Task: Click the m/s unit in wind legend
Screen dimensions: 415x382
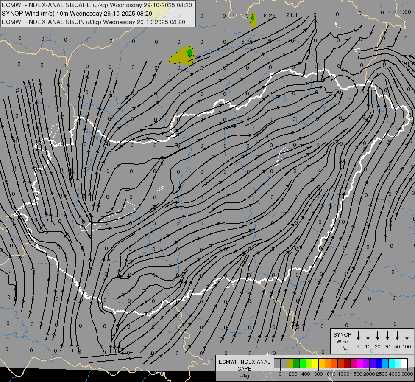Action: 342,348
